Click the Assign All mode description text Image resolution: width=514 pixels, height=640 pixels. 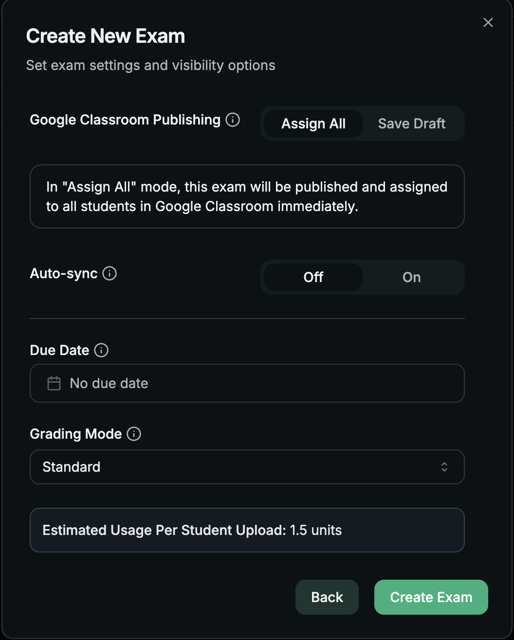click(x=247, y=196)
